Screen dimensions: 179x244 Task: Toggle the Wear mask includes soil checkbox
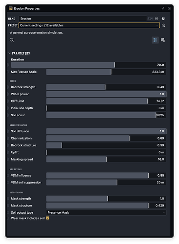(47, 218)
